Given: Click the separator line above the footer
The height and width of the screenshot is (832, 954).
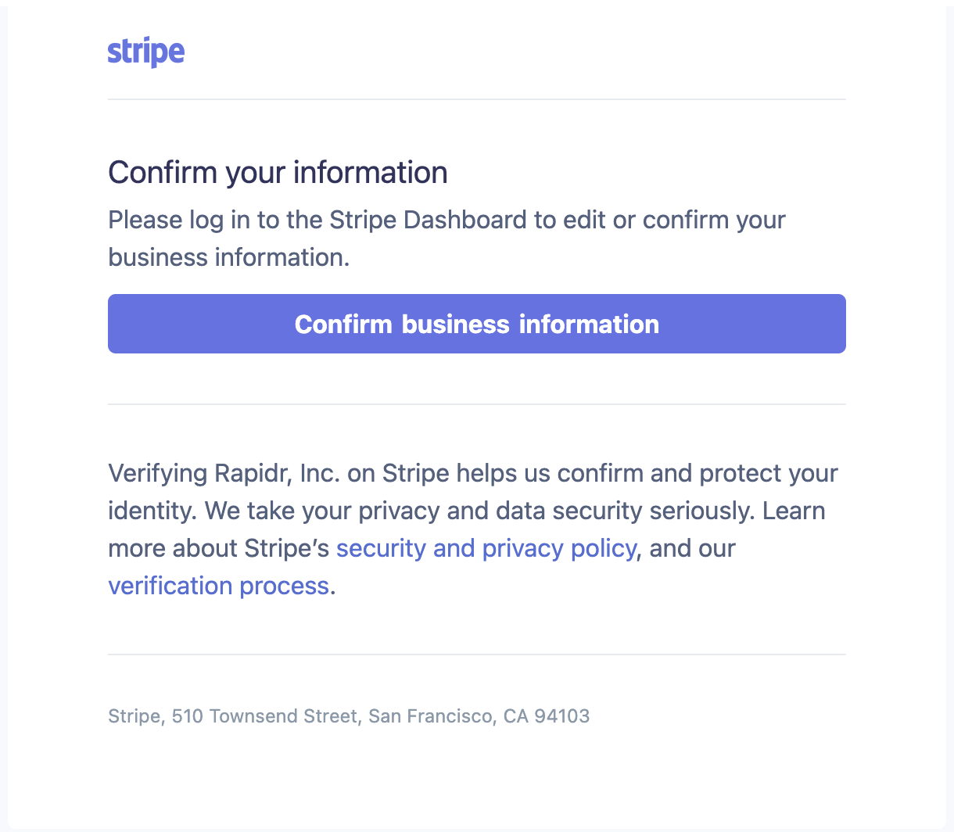Looking at the screenshot, I should (x=477, y=654).
